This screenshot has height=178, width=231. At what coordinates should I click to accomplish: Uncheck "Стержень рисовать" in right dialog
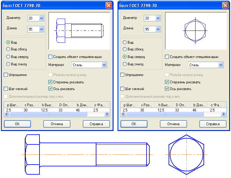click(167, 82)
